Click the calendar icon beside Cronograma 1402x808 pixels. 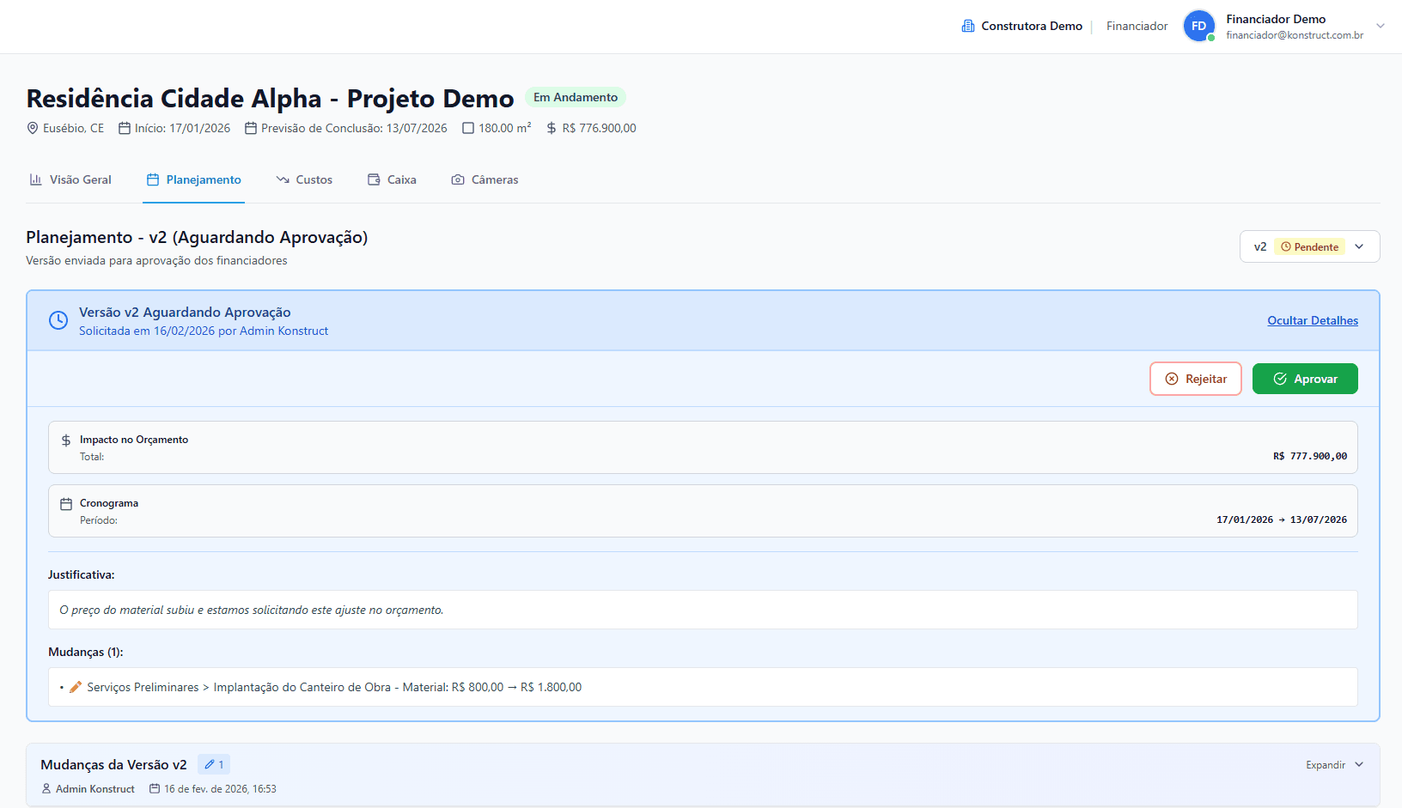pos(66,504)
